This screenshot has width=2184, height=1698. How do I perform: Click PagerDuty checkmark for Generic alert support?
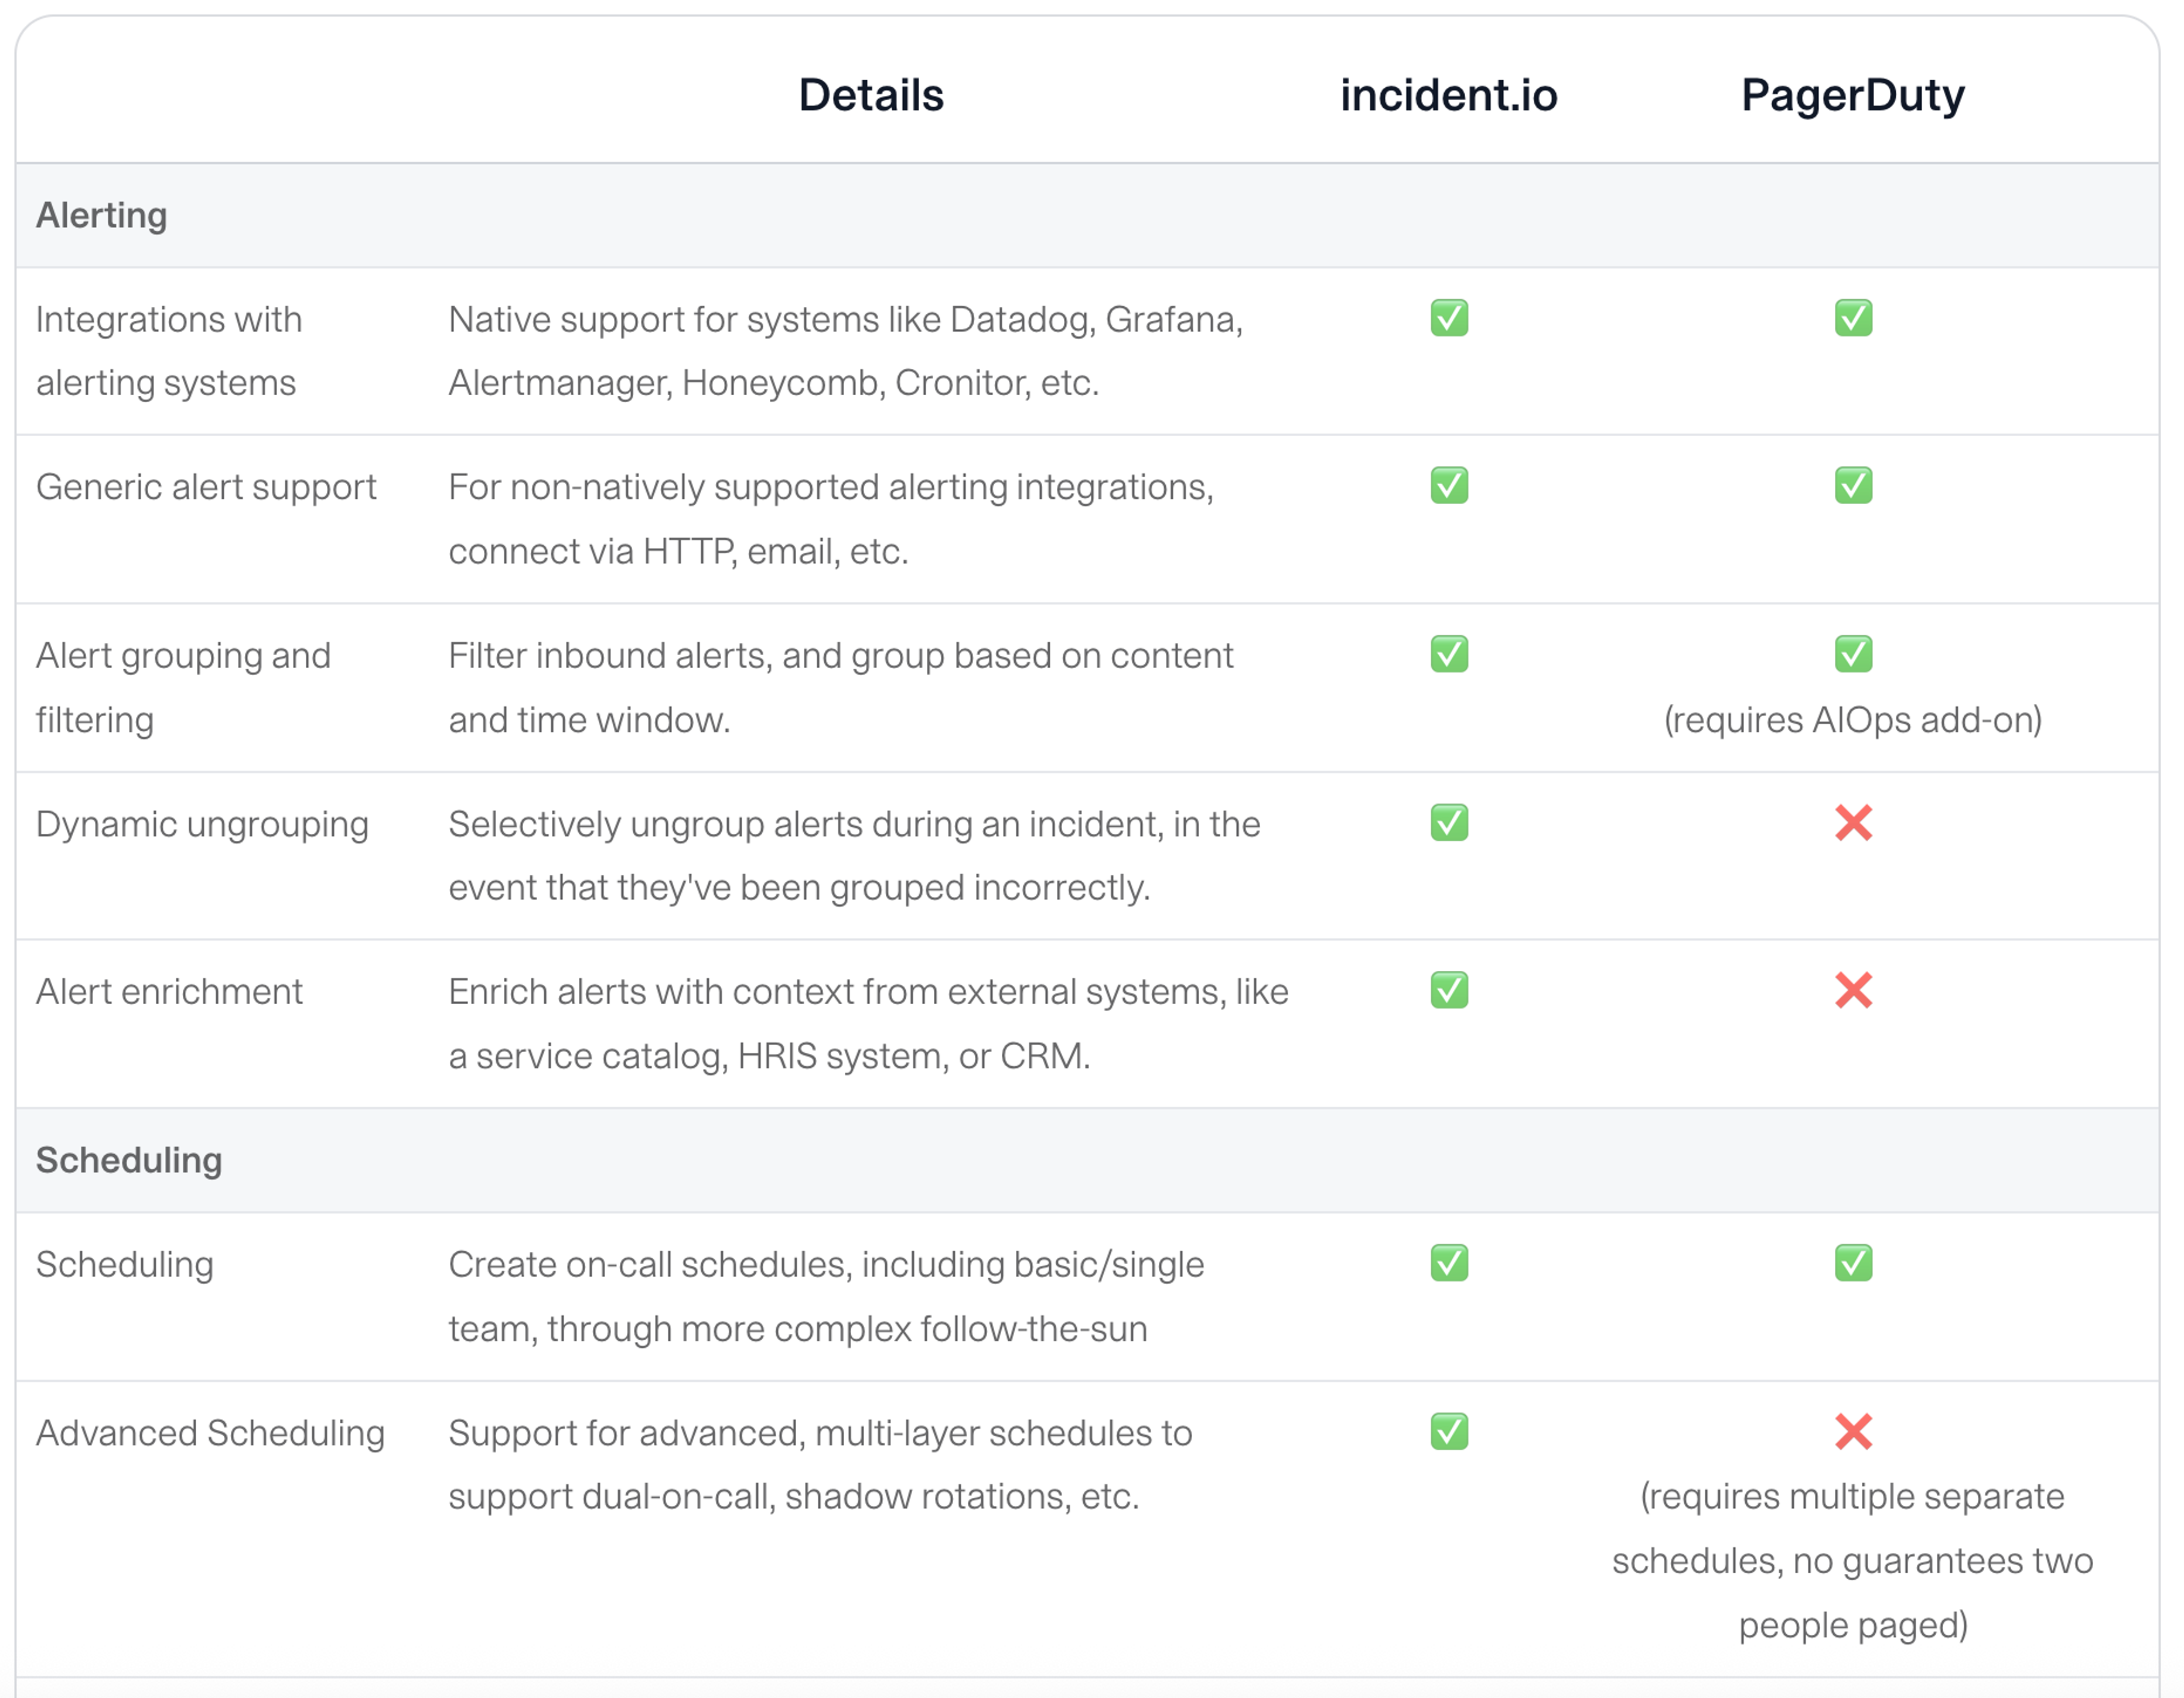click(1852, 486)
